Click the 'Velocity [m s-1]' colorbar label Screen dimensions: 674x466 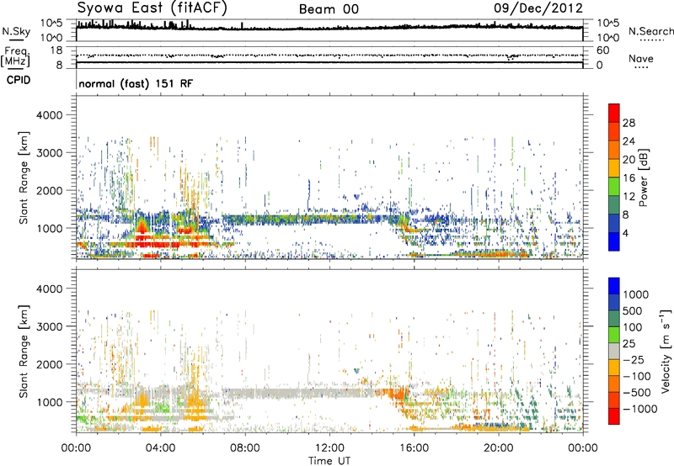tap(666, 351)
